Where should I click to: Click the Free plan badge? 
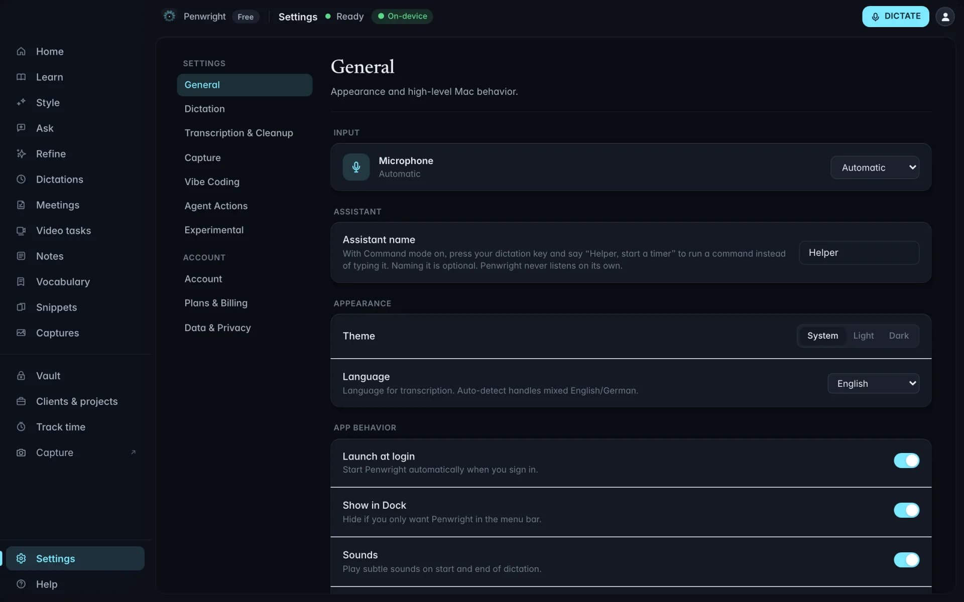point(246,17)
